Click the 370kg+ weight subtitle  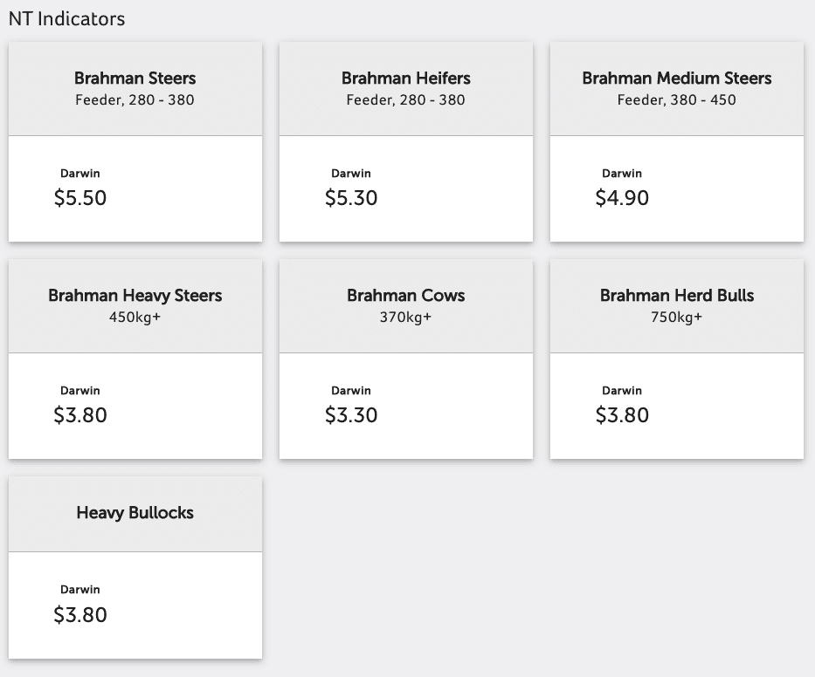(x=406, y=317)
